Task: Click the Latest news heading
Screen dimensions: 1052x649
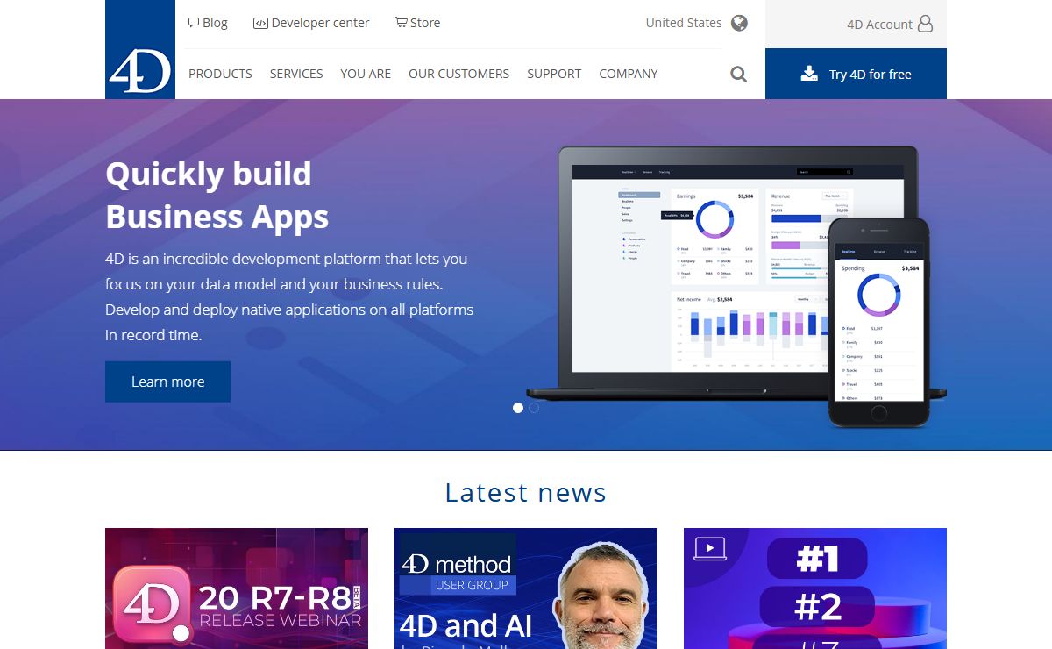Action: [x=526, y=492]
